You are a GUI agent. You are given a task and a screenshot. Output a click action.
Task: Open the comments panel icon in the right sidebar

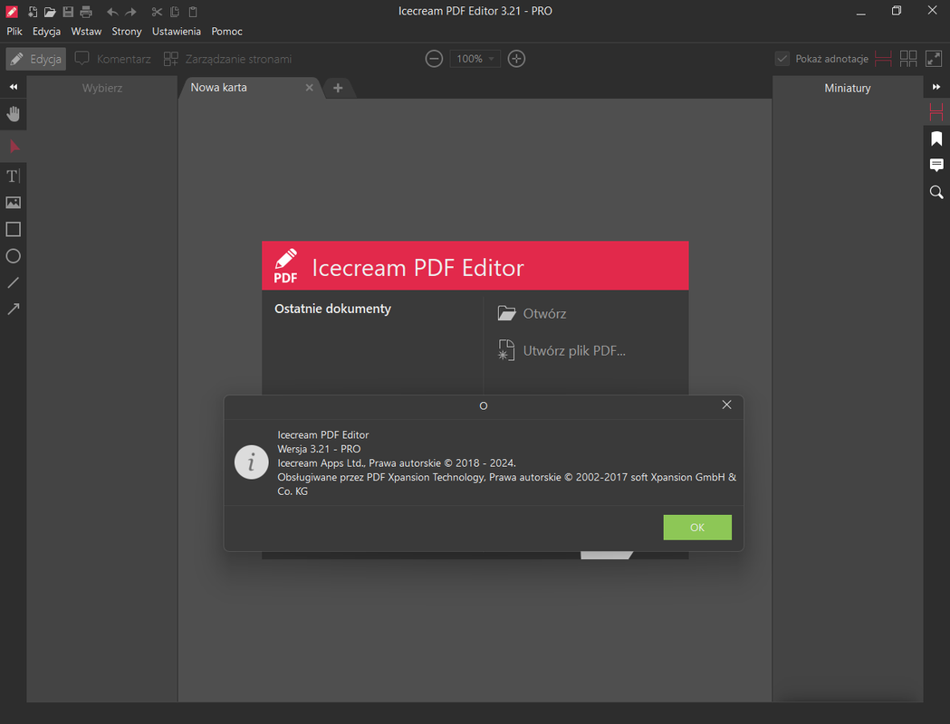pyautogui.click(x=936, y=165)
